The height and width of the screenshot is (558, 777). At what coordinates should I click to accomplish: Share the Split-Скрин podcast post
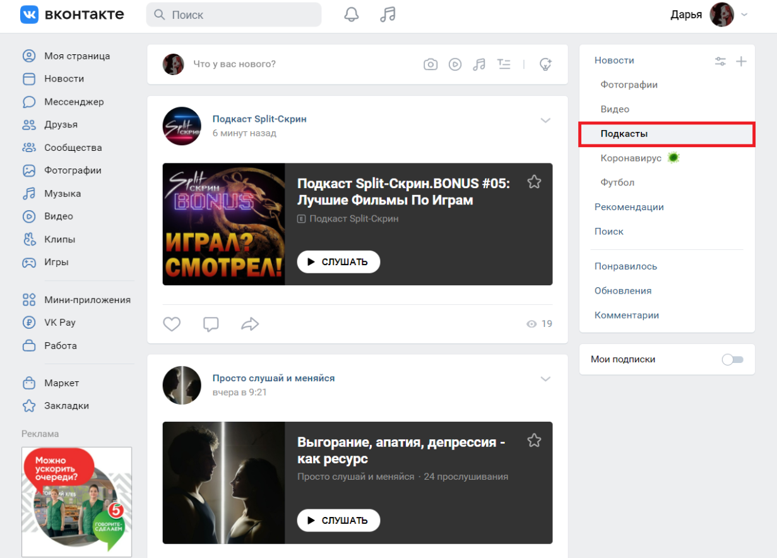(x=250, y=324)
